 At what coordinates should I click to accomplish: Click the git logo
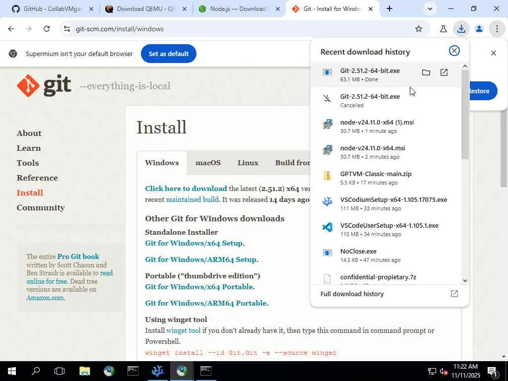click(x=44, y=85)
